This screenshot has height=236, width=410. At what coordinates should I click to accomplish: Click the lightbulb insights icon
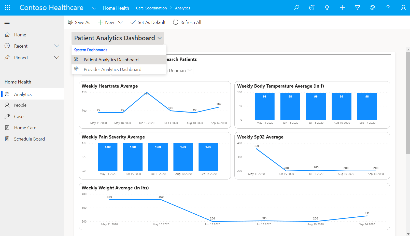click(327, 8)
